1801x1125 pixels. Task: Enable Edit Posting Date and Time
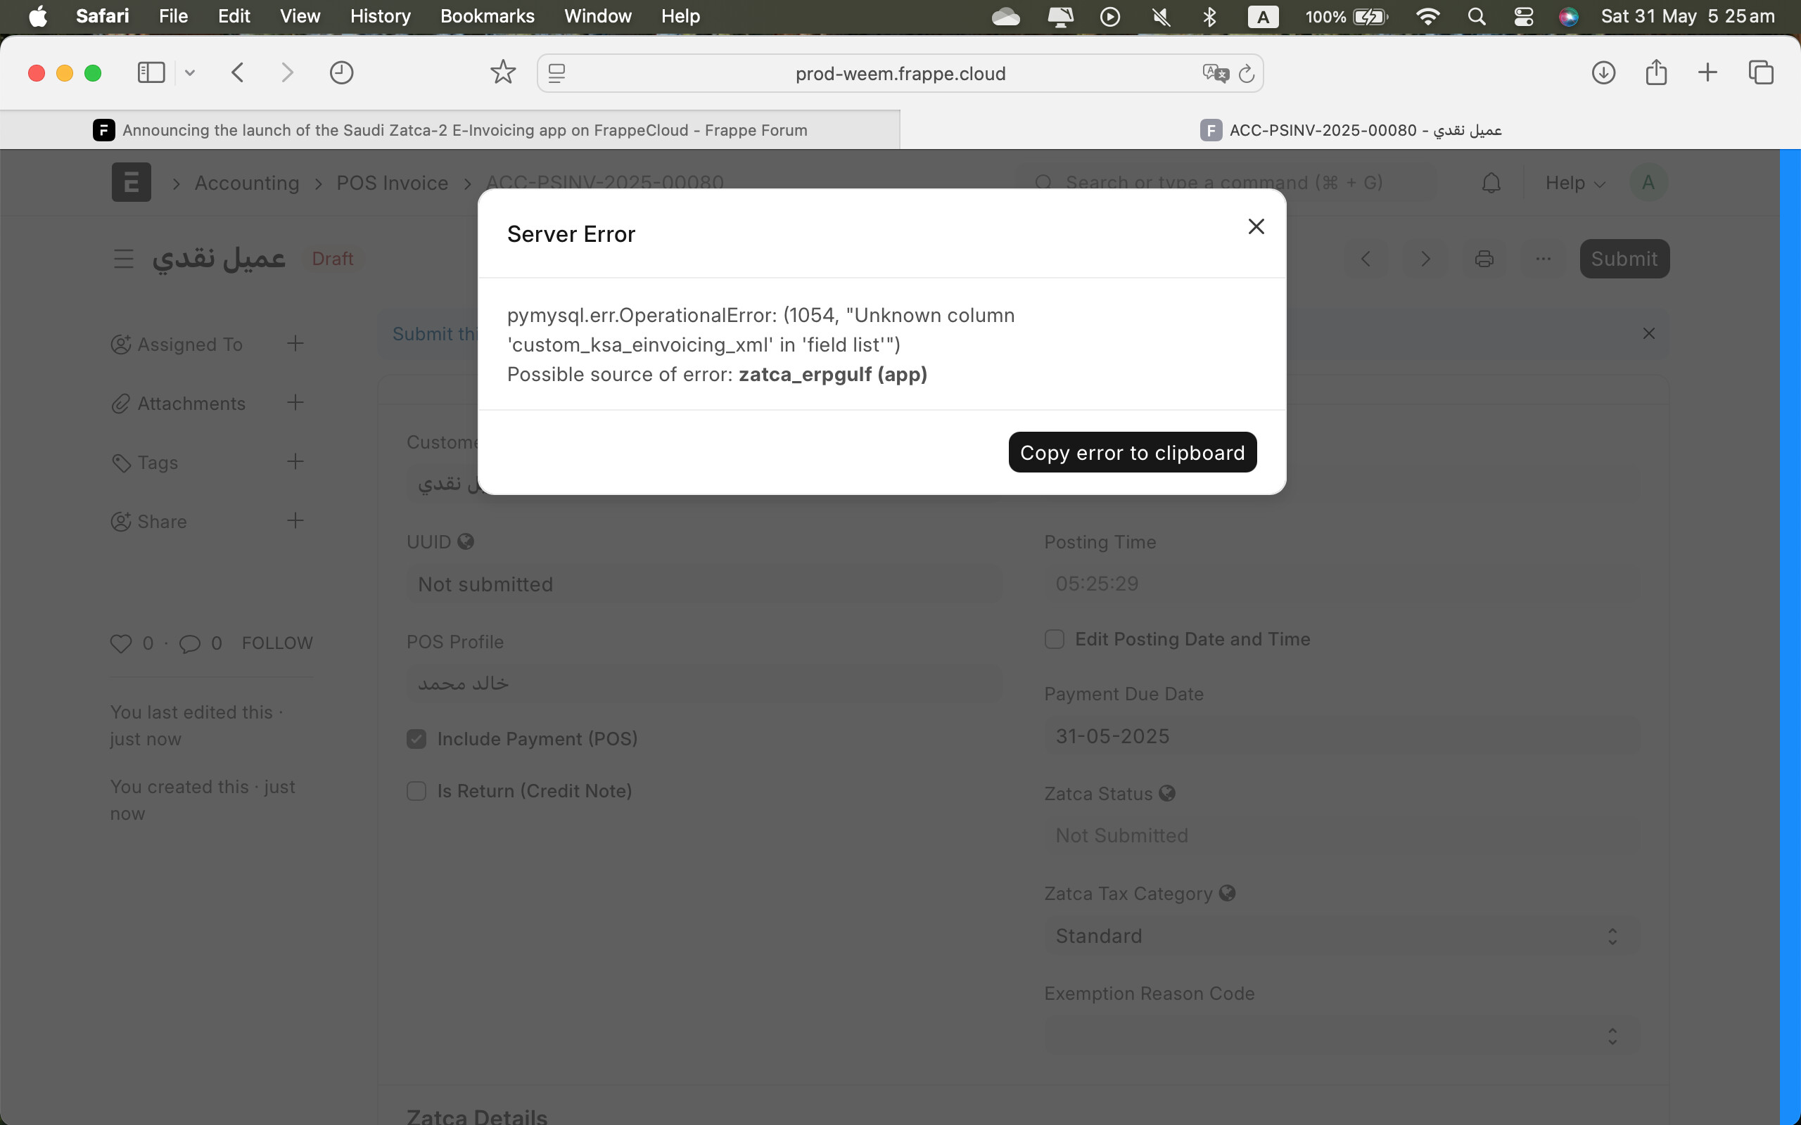(1054, 639)
